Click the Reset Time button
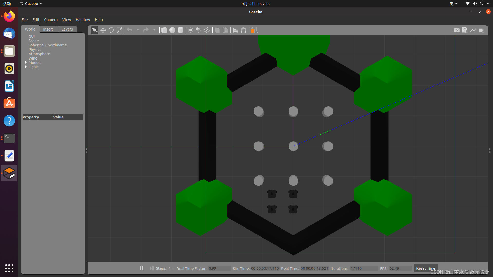Image resolution: width=493 pixels, height=277 pixels. 425,268
